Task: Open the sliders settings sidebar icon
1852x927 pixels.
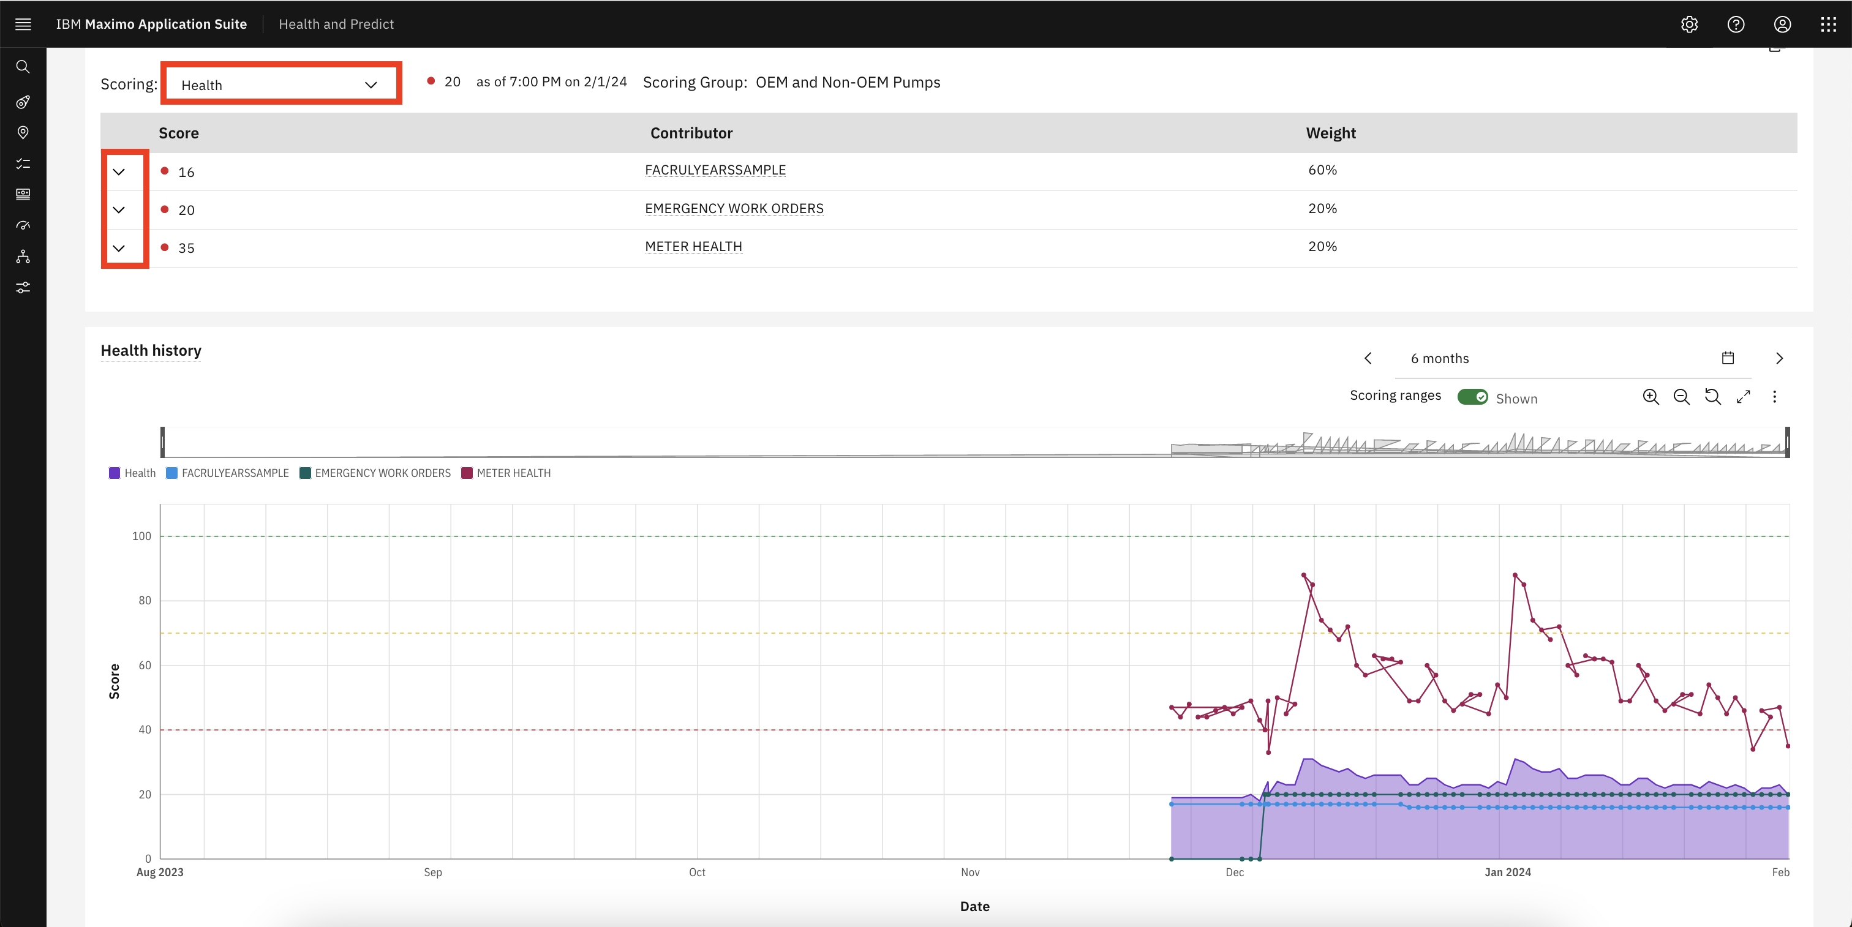Action: coord(23,287)
